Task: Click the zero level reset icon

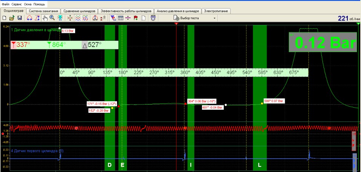Action: tap(103, 18)
